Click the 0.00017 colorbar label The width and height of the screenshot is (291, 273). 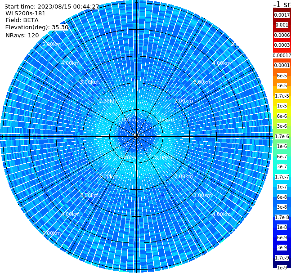click(282, 55)
